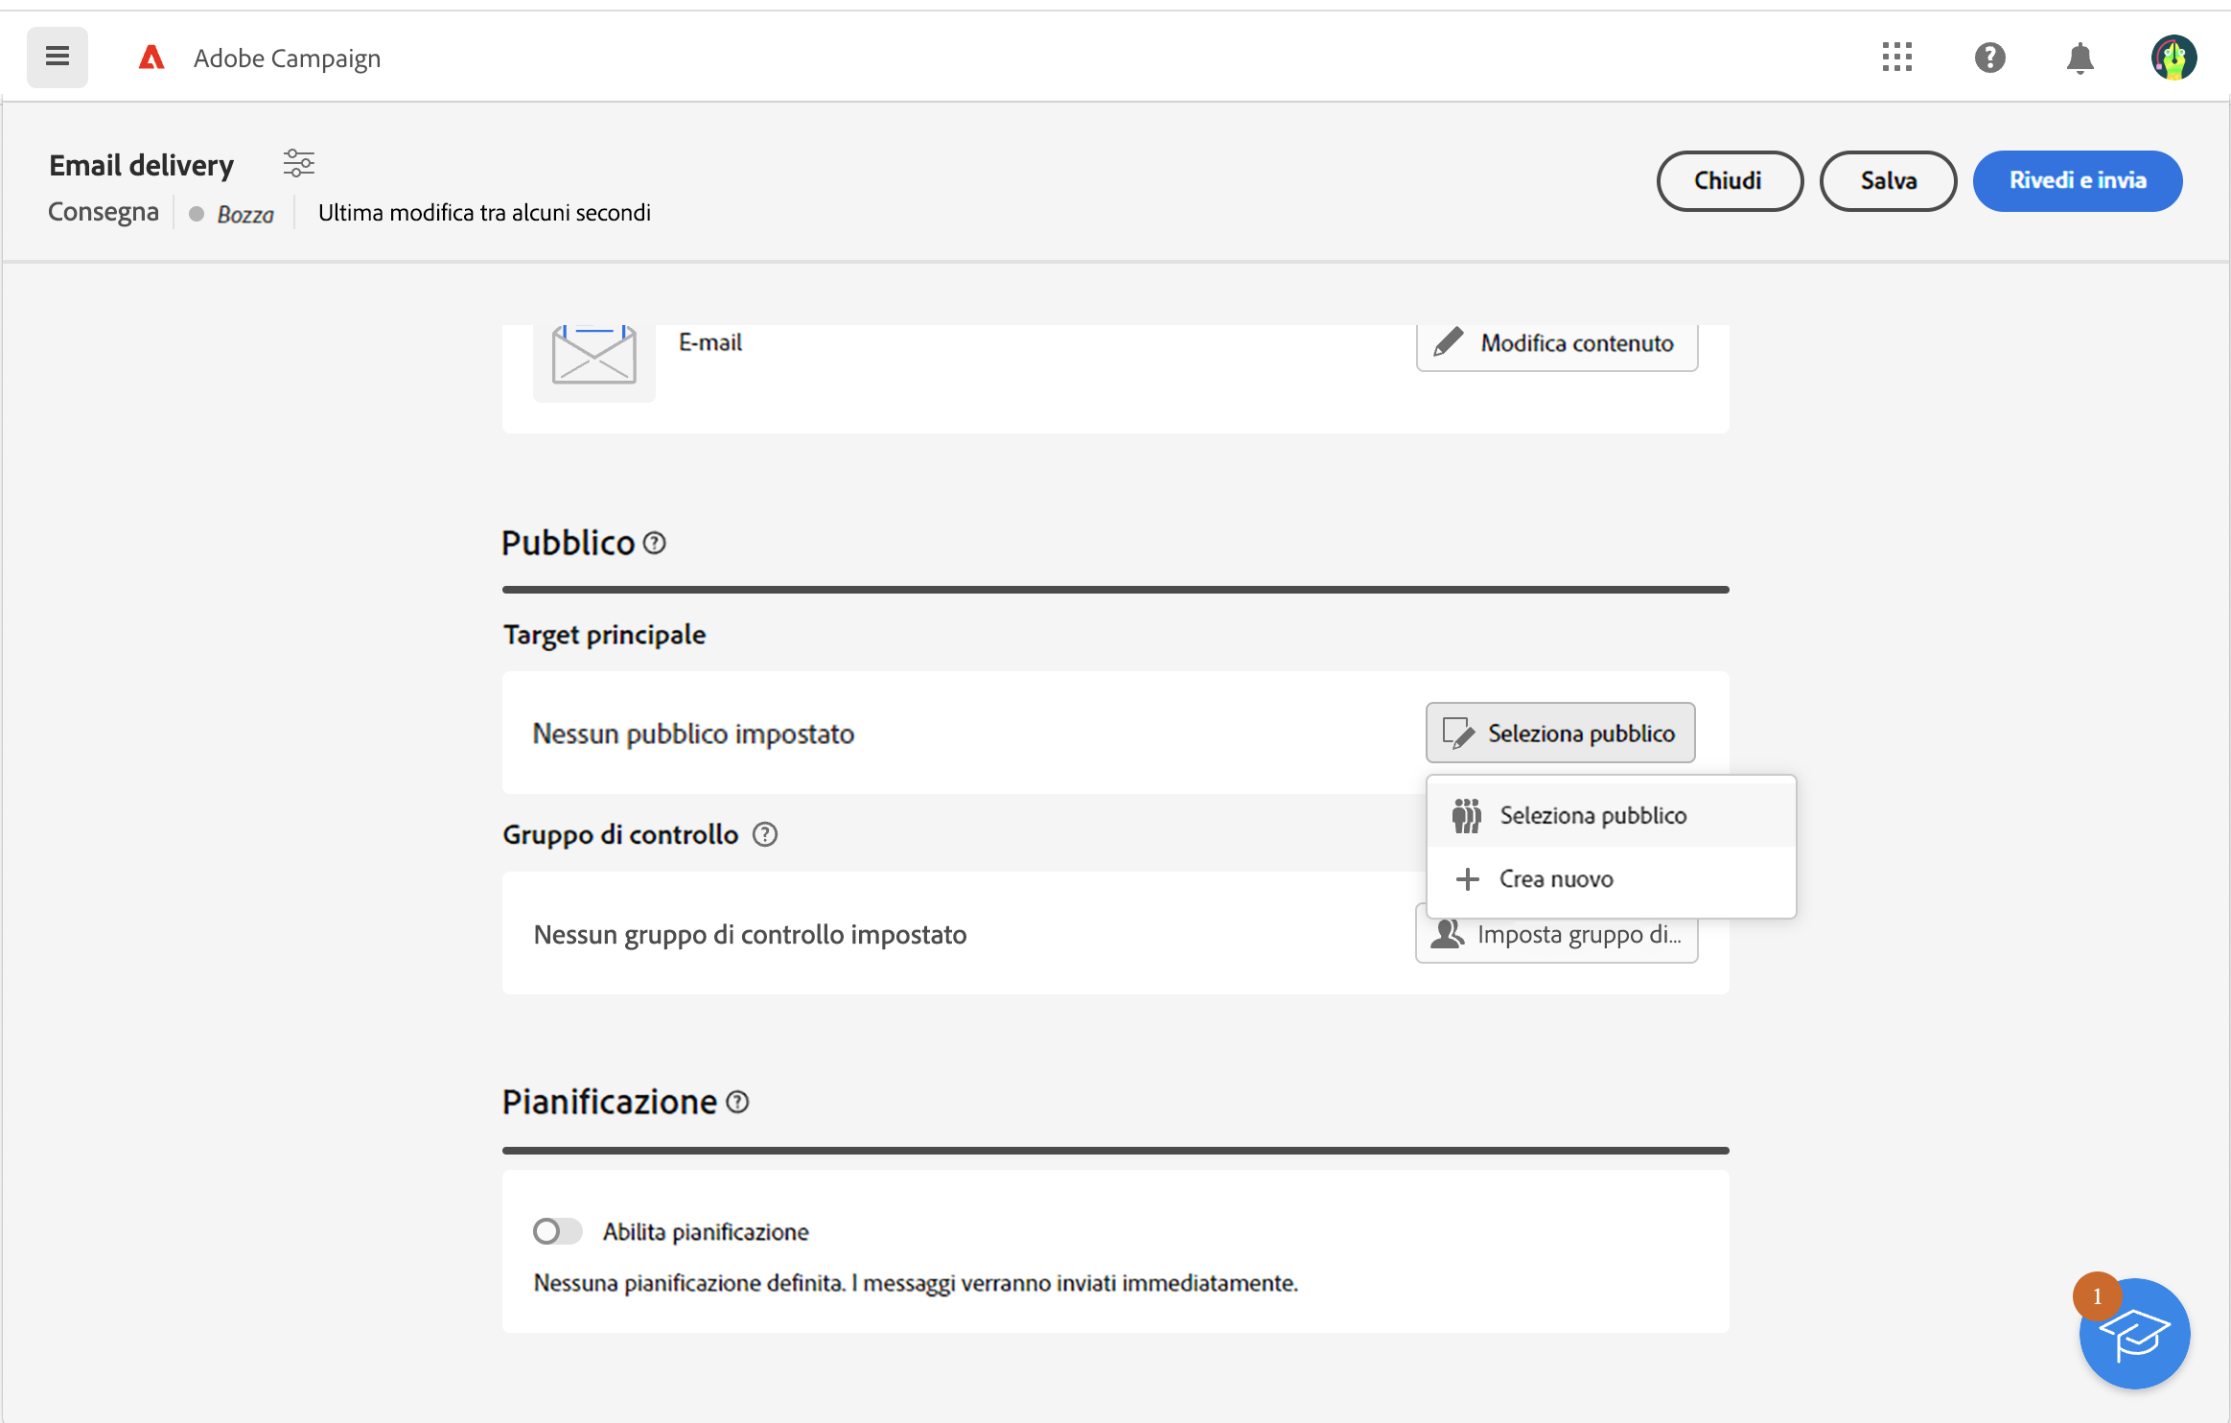Open the help question mark icon

pos(1989,58)
